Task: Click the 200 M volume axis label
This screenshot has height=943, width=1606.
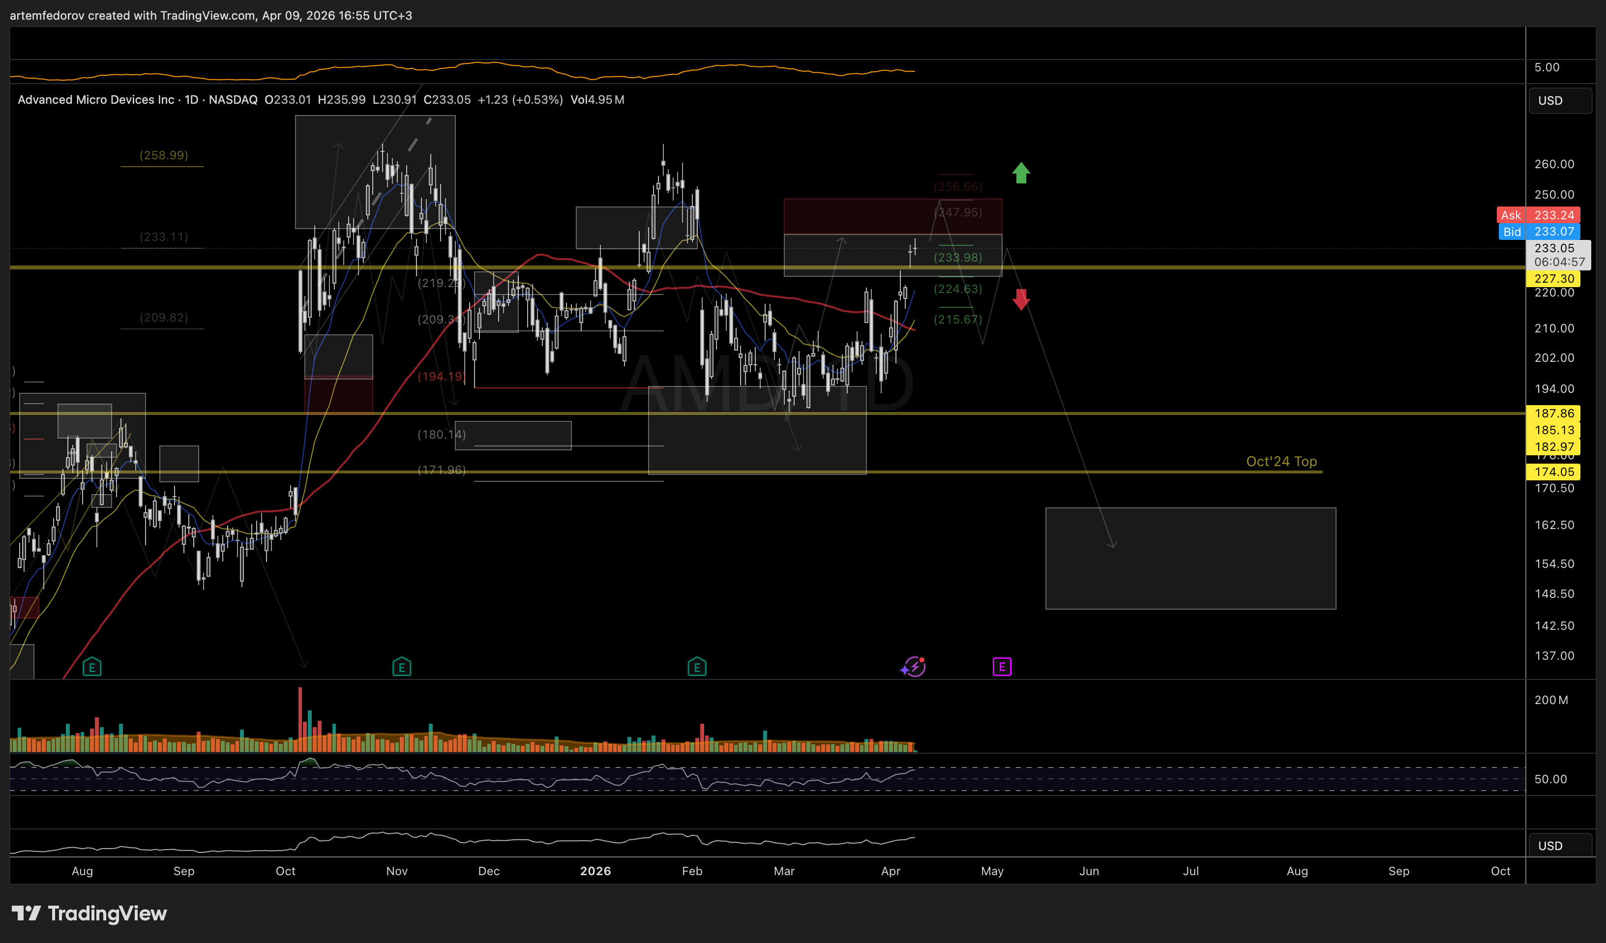Action: click(x=1550, y=700)
